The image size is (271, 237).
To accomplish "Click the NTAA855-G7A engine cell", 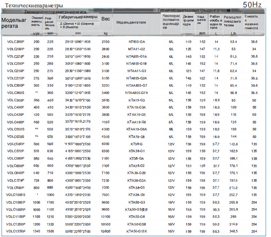I will pyautogui.click(x=137, y=93).
